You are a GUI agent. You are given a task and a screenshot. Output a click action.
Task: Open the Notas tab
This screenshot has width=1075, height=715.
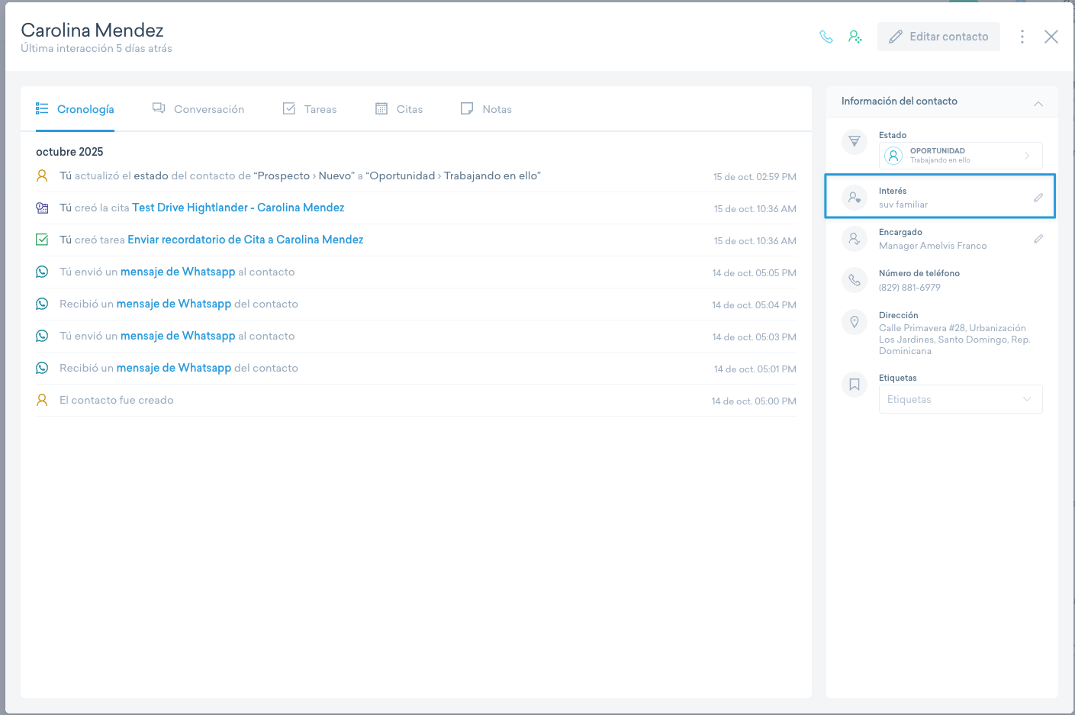[x=486, y=109]
